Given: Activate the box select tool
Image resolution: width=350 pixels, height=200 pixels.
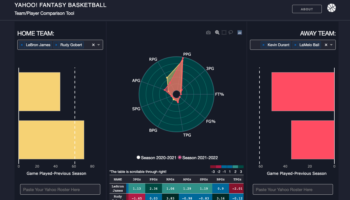Looking at the screenshot, I should (224, 32).
